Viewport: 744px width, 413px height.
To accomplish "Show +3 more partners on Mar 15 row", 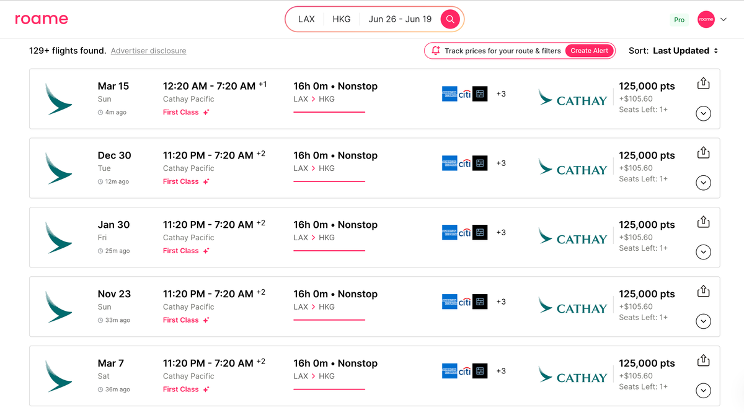I will tap(501, 94).
